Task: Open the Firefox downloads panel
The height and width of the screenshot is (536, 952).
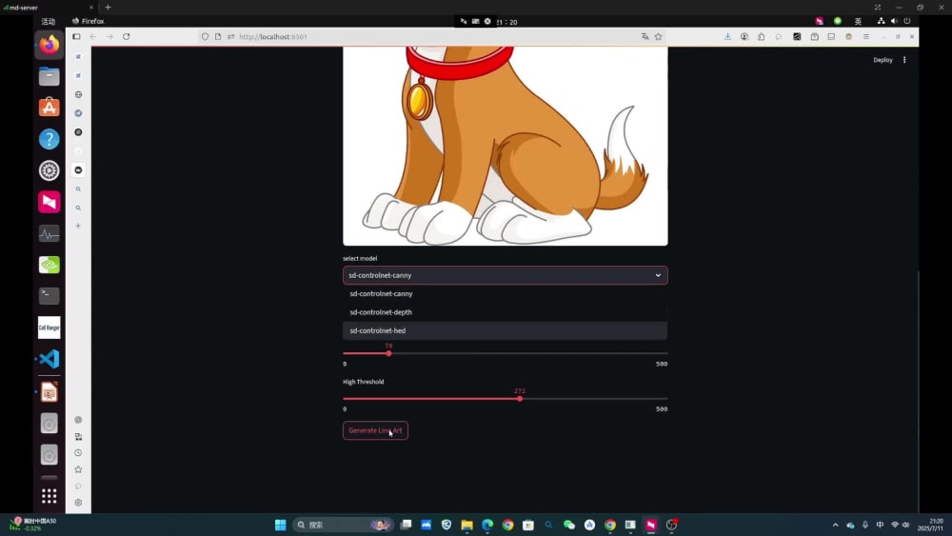Action: pyautogui.click(x=727, y=36)
